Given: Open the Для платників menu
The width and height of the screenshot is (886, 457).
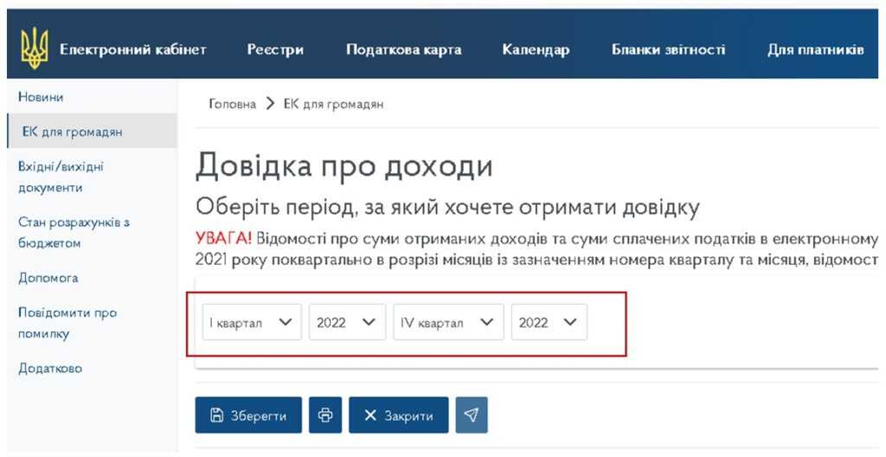Looking at the screenshot, I should [815, 50].
